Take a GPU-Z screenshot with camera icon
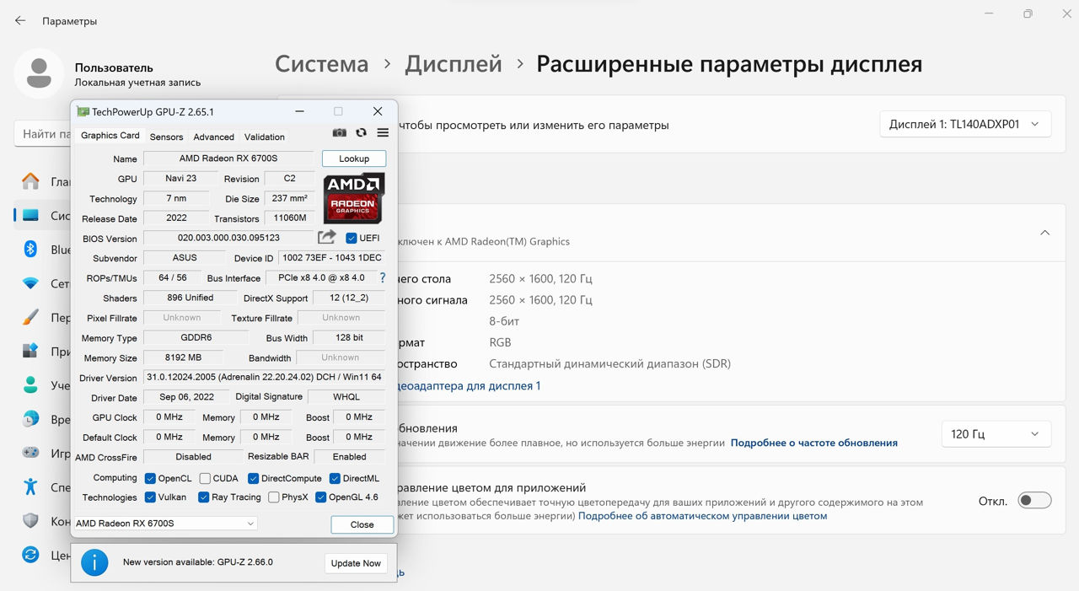This screenshot has width=1079, height=591. [339, 133]
